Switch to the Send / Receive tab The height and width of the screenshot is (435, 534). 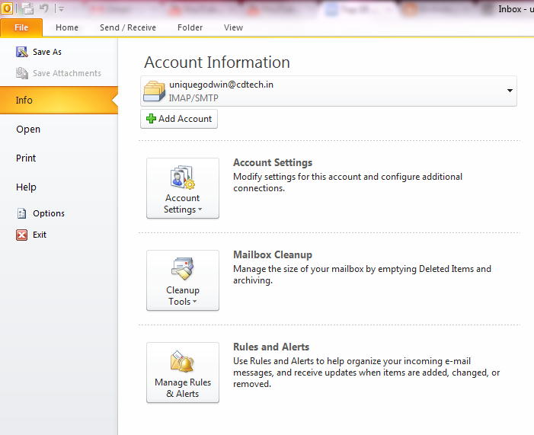pyautogui.click(x=128, y=27)
